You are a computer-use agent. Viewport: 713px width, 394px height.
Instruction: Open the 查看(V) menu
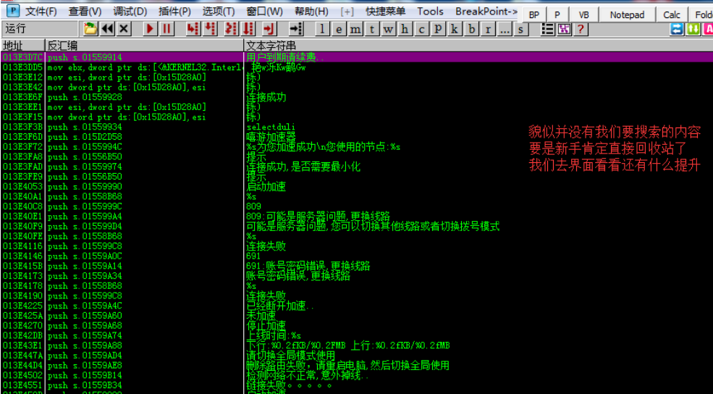85,11
